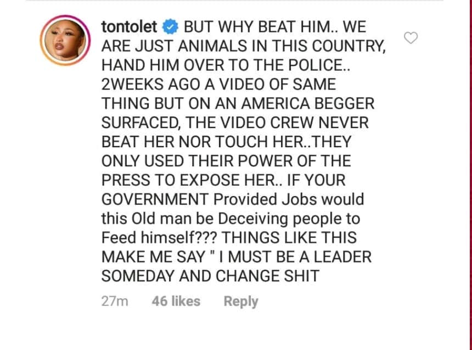Image resolution: width=472 pixels, height=350 pixels.
Task: Click the "likes" label beside 46
Action: (x=186, y=301)
